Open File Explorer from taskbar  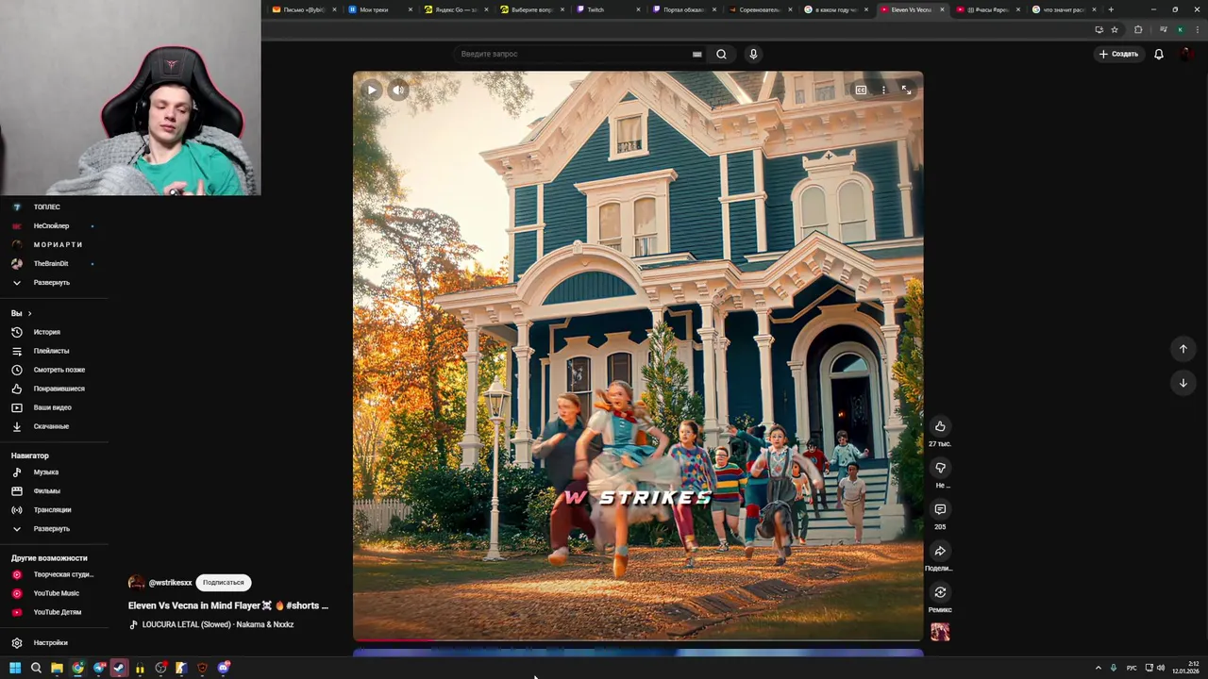[57, 668]
